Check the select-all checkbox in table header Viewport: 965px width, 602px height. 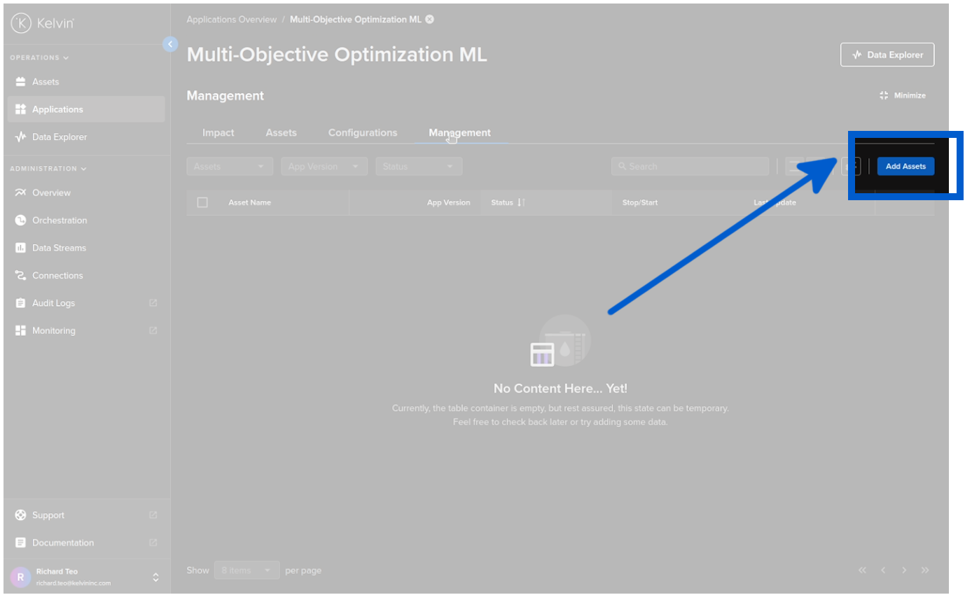click(202, 202)
